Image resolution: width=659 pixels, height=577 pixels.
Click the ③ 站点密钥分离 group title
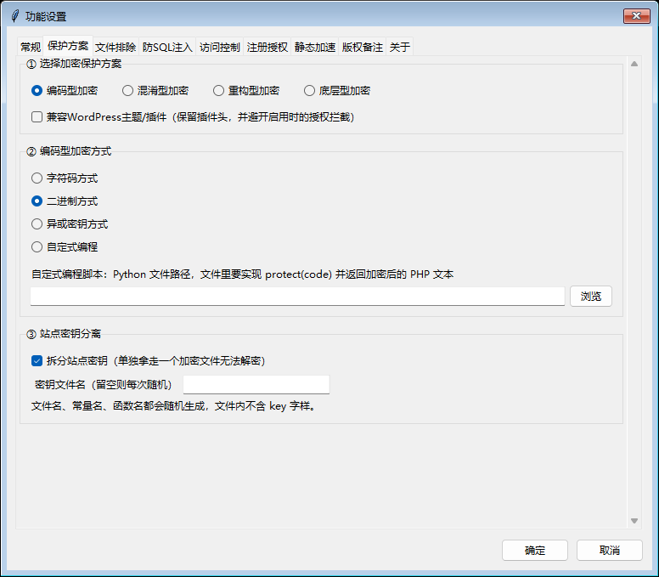[64, 334]
